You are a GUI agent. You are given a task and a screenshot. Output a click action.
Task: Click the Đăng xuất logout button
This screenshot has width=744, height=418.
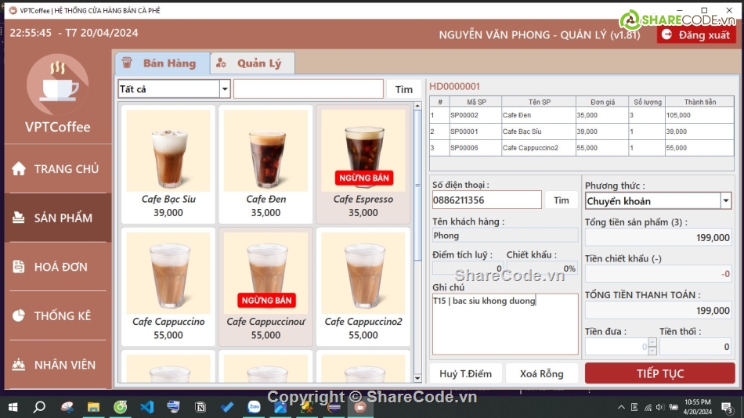point(696,34)
